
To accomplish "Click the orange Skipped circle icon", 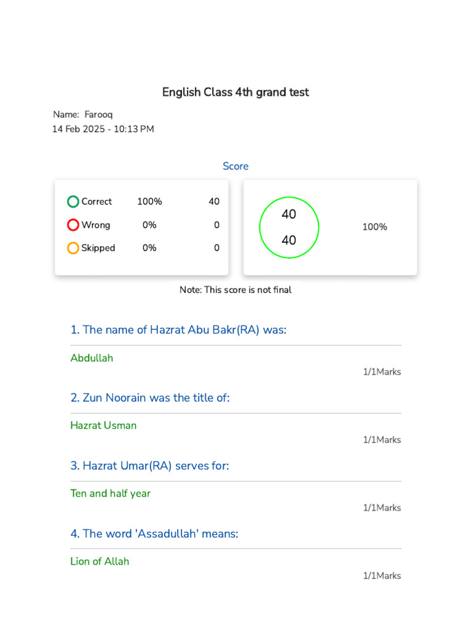I will [73, 248].
